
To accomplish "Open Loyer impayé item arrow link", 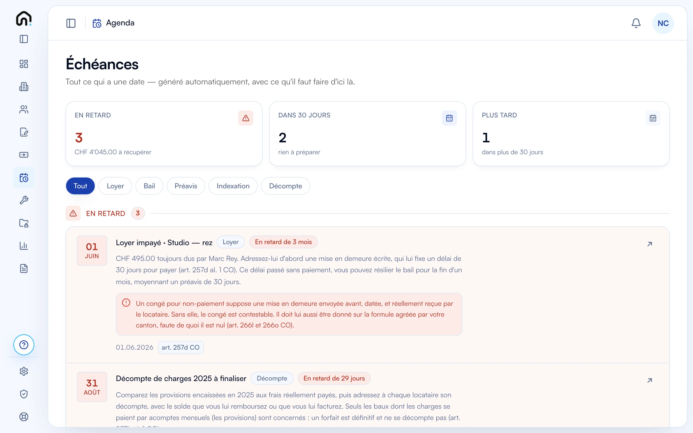I will coord(649,244).
